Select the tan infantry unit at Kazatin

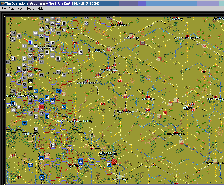tap(131, 36)
